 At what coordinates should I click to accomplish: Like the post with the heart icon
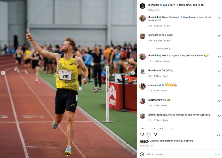coord(142,135)
